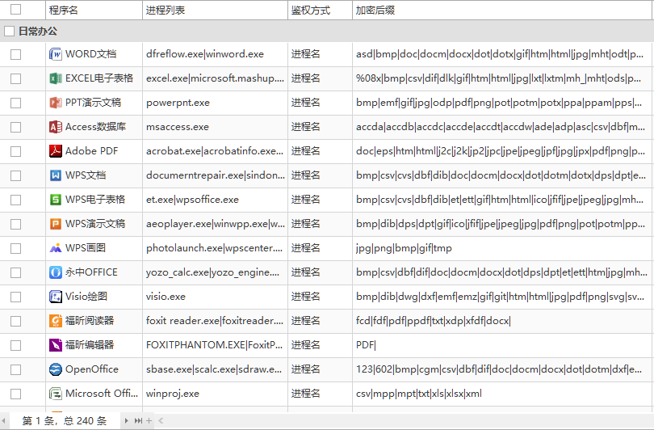Click the WPS演示文稿 icon
654x430 pixels.
click(x=56, y=224)
